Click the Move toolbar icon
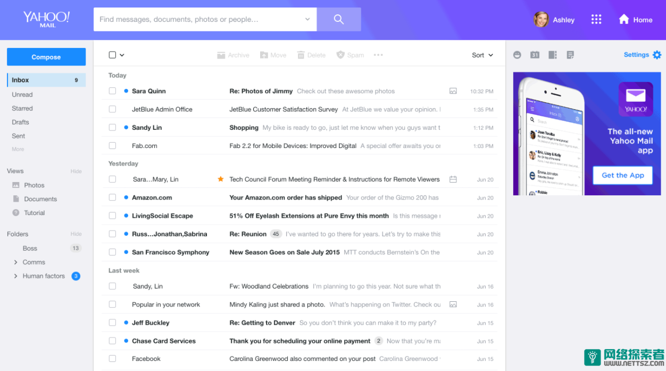 pyautogui.click(x=264, y=55)
